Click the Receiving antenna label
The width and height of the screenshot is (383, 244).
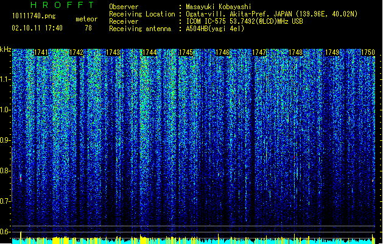(x=140, y=29)
